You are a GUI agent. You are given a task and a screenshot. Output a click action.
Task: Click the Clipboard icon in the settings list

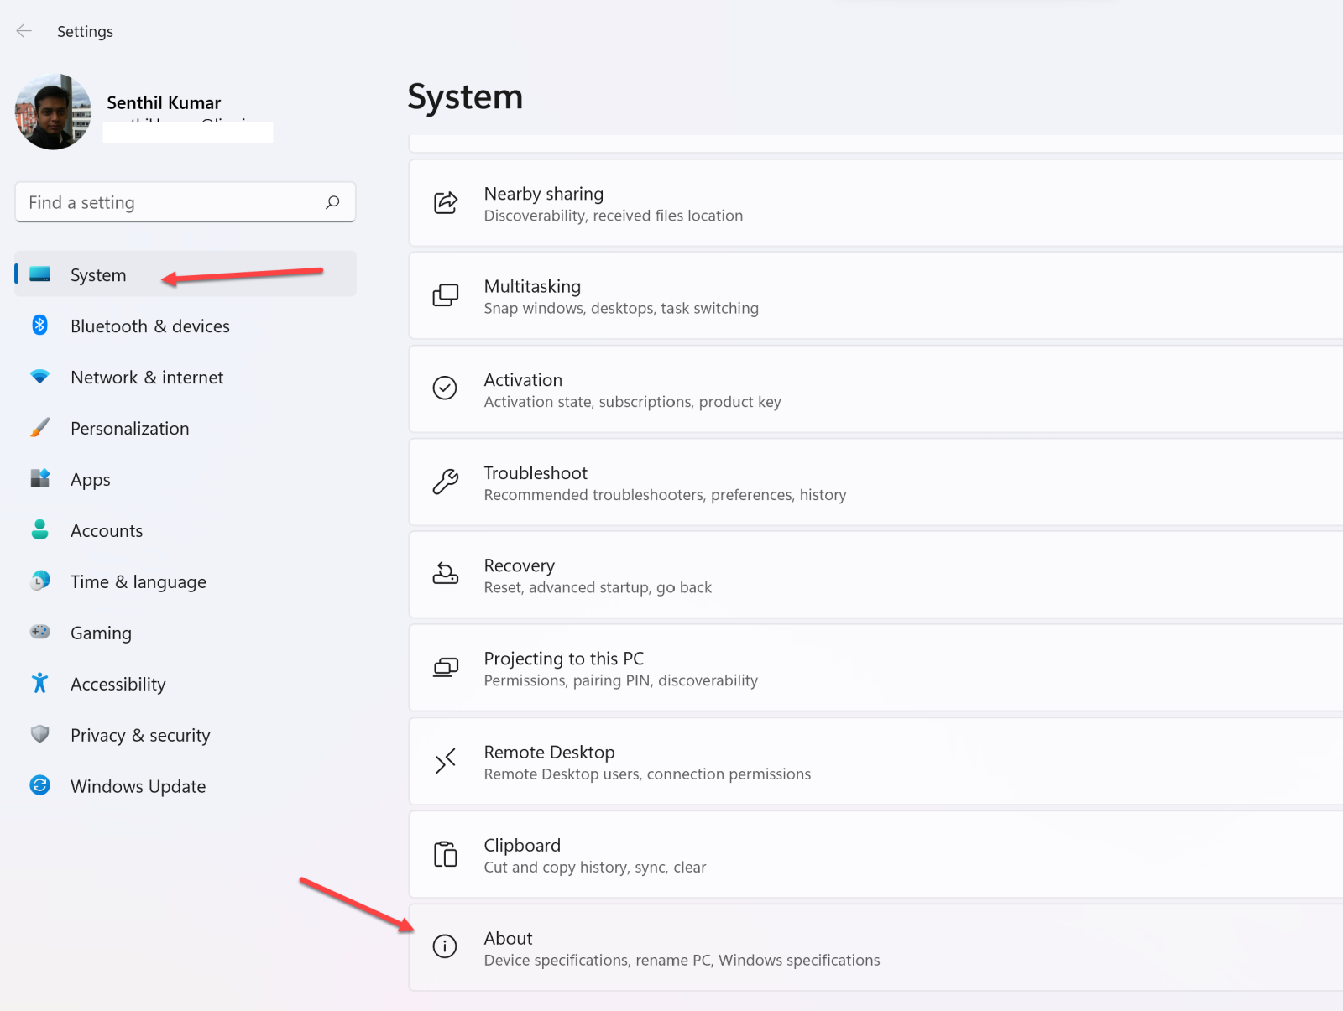click(x=445, y=854)
